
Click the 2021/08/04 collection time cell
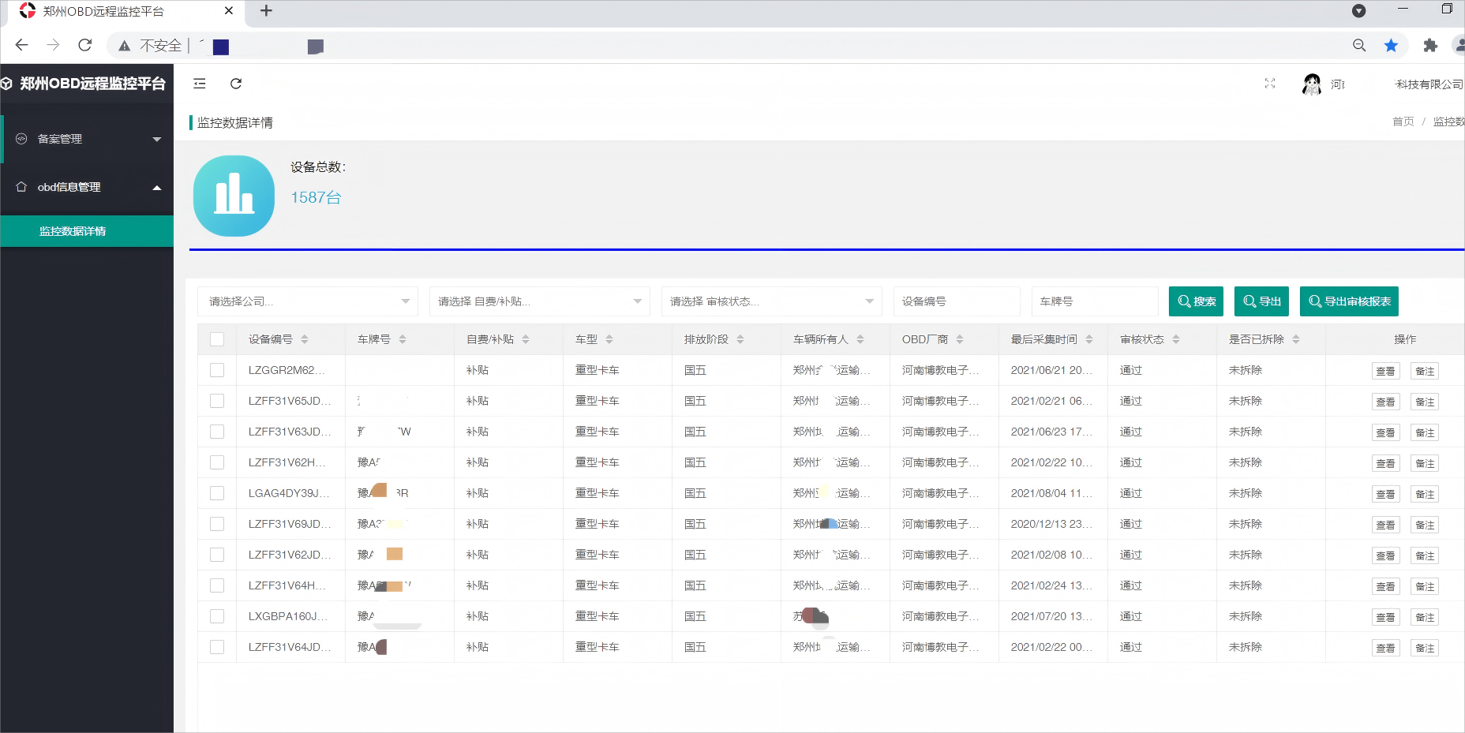coord(1051,493)
